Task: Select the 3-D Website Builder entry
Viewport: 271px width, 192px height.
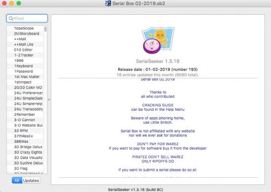Action: (25, 125)
